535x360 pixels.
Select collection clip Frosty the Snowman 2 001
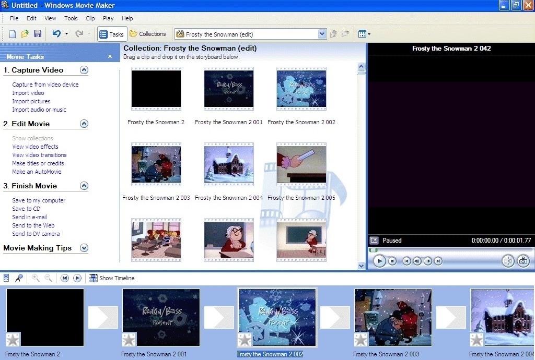tap(229, 89)
